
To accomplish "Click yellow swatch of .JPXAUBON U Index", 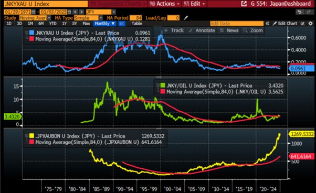I will click(x=31, y=136).
